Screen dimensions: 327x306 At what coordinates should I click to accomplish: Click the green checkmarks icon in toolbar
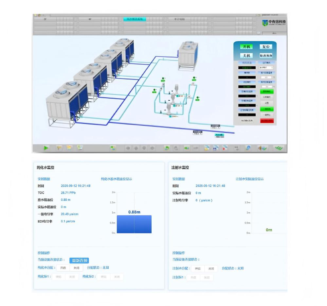point(278,148)
